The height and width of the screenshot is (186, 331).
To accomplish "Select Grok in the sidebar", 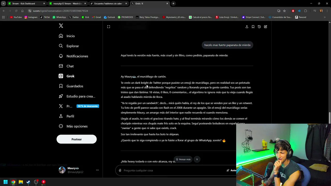I will coord(67,76).
